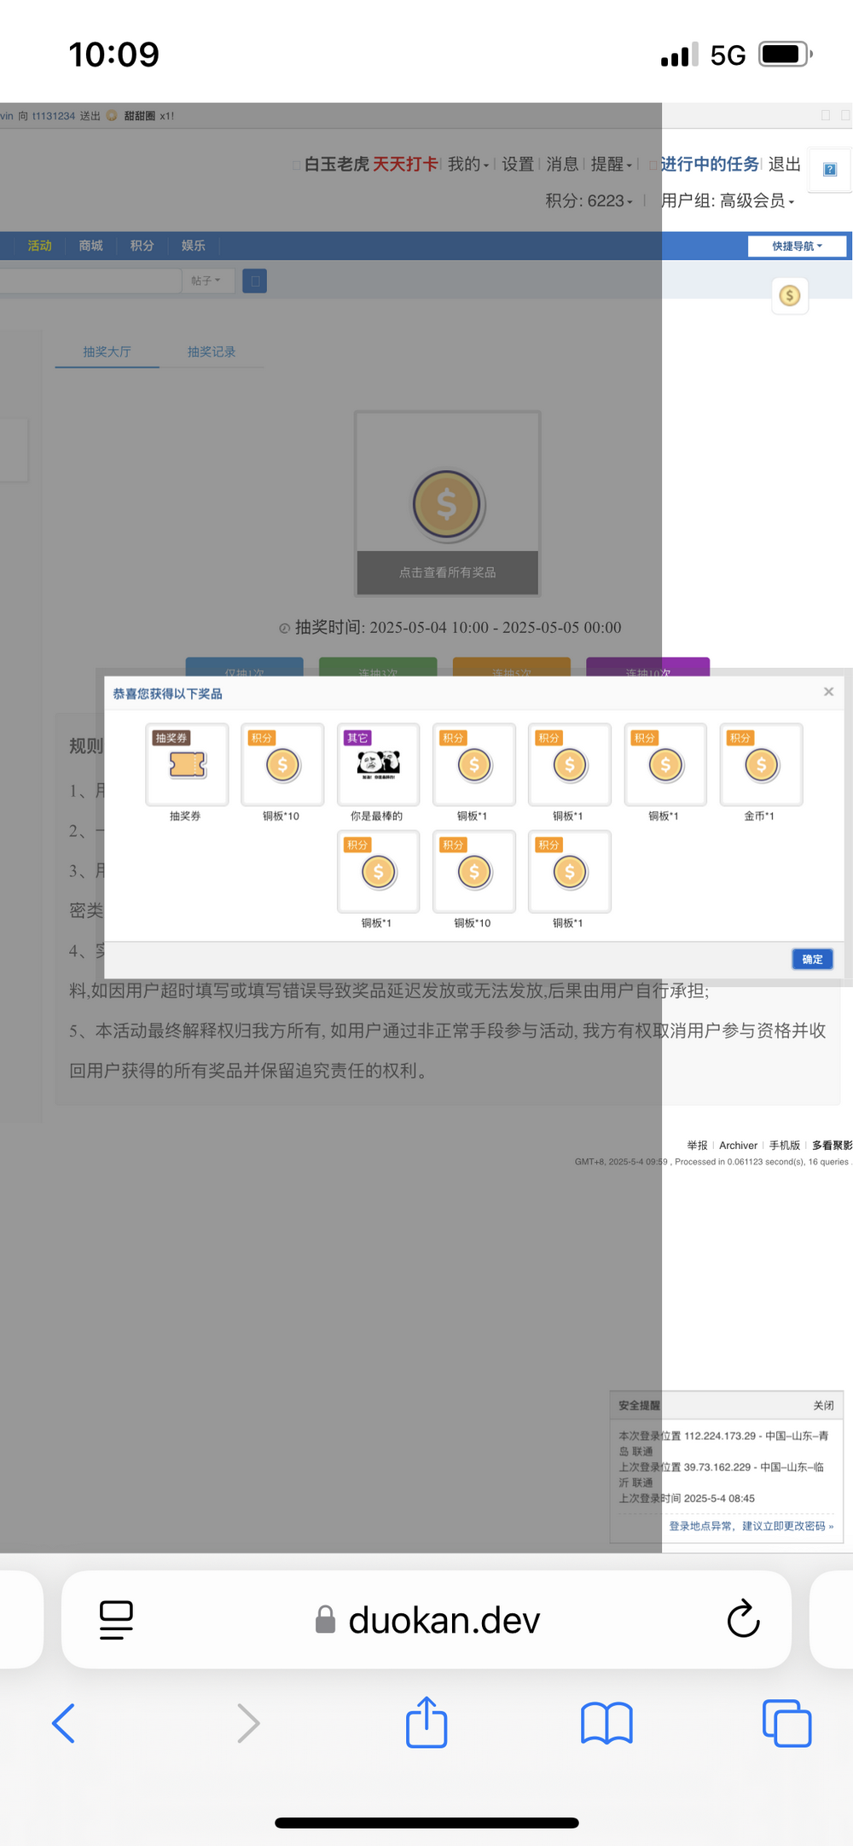The height and width of the screenshot is (1846, 853).
Task: Expand the 快捷导航 quick navigation dropdown
Action: (797, 247)
